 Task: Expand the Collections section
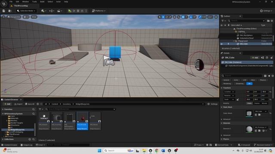(3, 139)
